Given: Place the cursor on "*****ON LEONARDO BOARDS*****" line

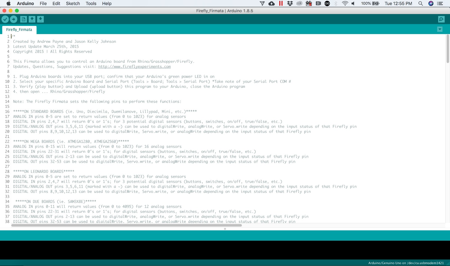Looking at the screenshot, I should click(44, 171).
